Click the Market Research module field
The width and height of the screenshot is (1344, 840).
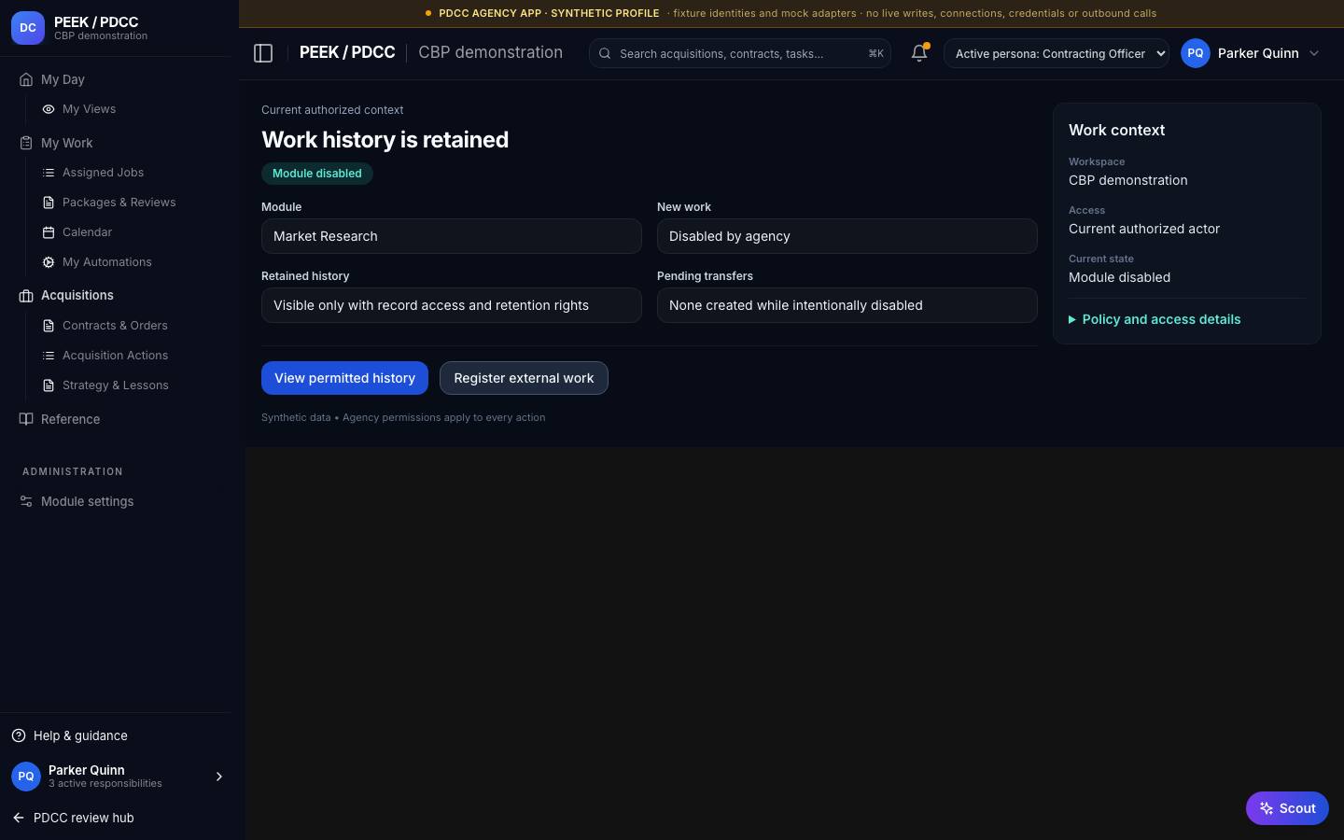[x=452, y=236]
